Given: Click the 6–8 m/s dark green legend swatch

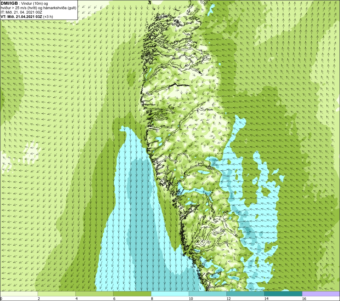Looking at the screenshot, I should [132, 294].
